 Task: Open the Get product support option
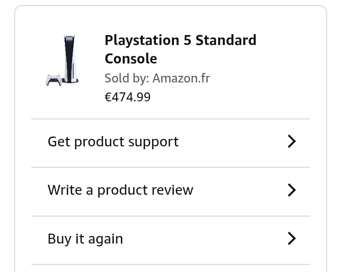113,142
